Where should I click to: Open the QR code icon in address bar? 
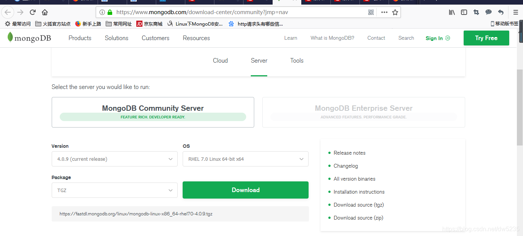371,12
